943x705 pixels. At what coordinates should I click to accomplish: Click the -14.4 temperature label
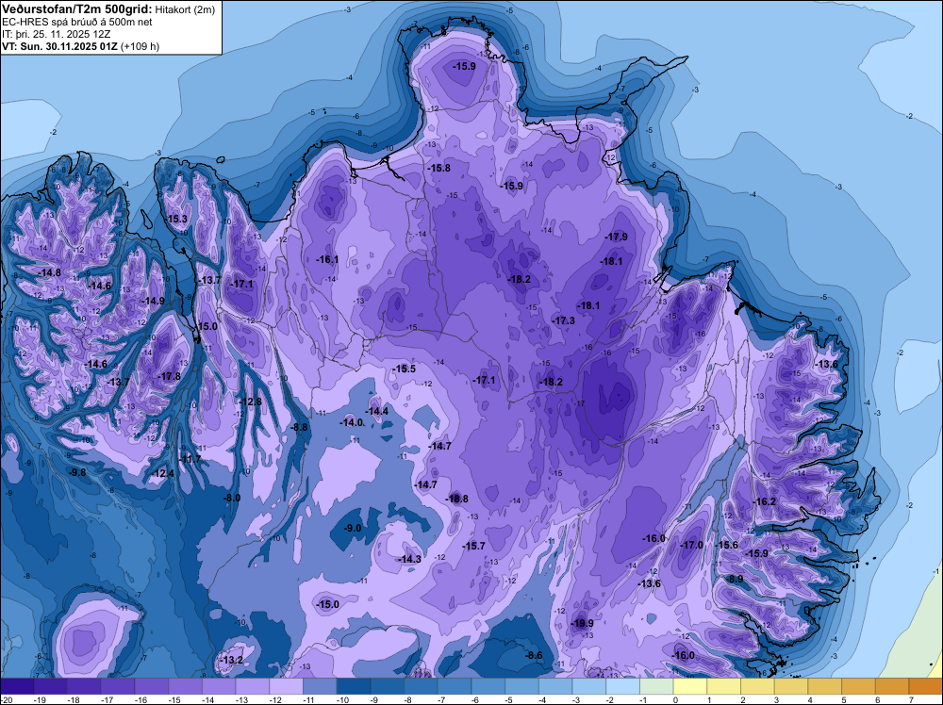[x=378, y=411]
